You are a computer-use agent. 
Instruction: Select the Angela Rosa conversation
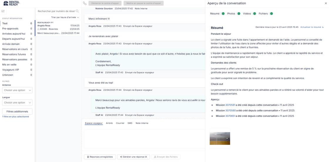click(x=58, y=28)
